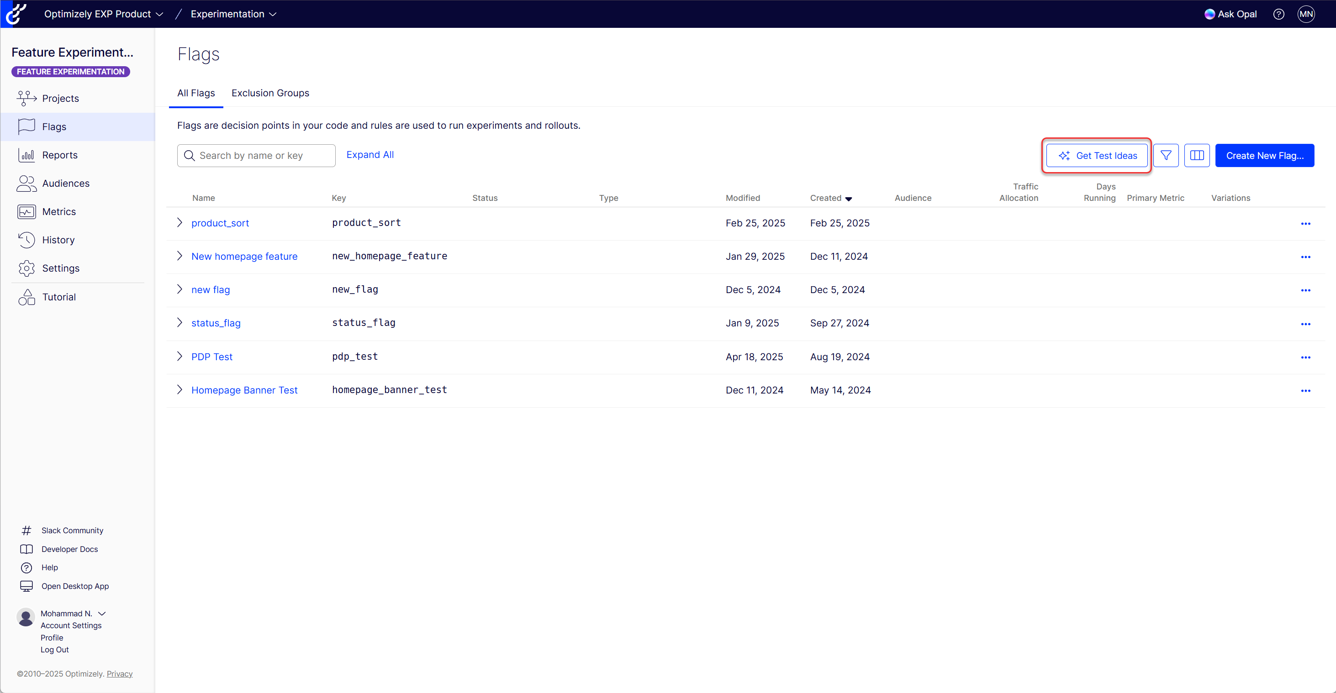The height and width of the screenshot is (693, 1336).
Task: Open the Optimizely logo home
Action: click(16, 14)
